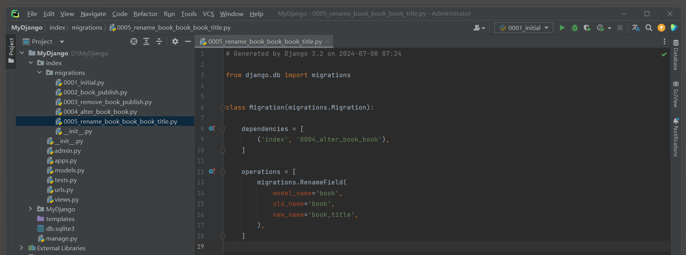Open Project panel settings gear

pos(175,41)
